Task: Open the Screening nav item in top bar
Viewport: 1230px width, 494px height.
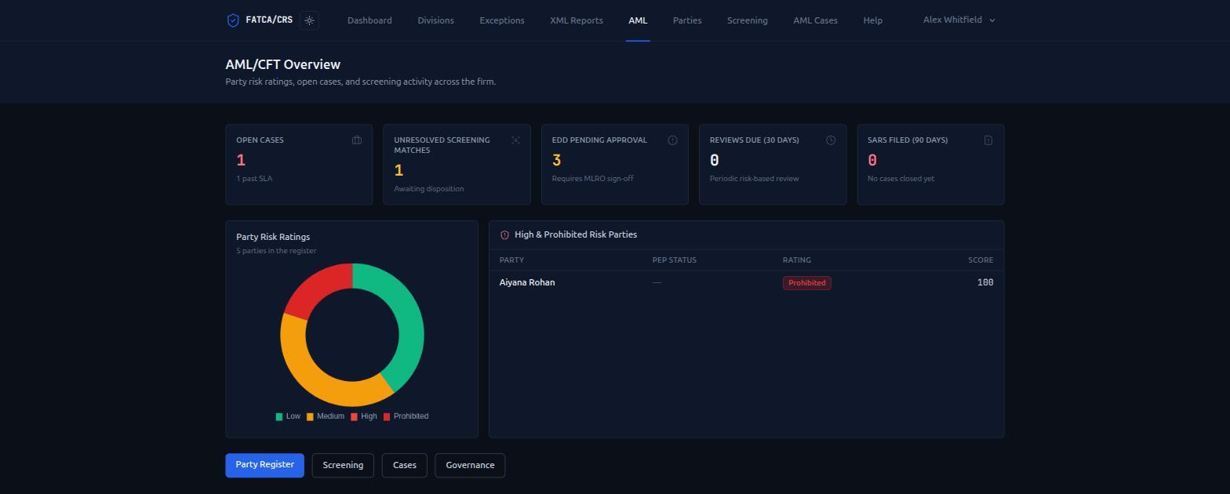Action: coord(747,20)
